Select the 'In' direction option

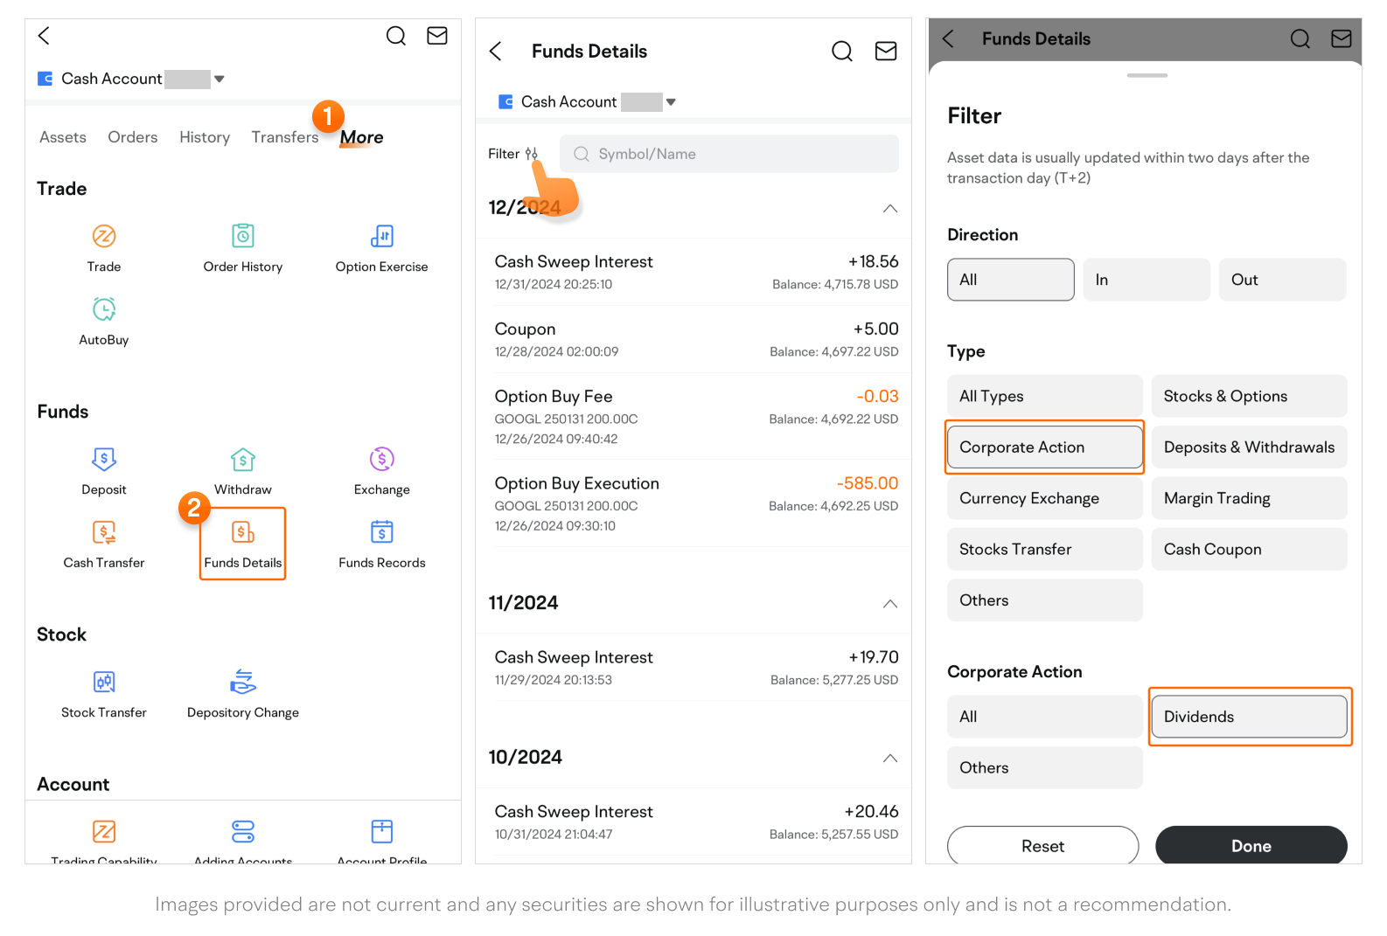1146,280
